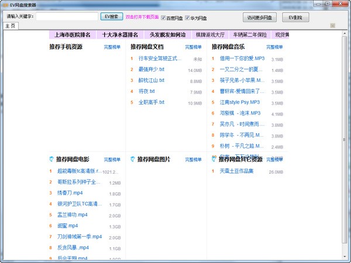Open song 曹轩宾-爱情回来了
This screenshot has width=351, height=263.
coord(242,91)
